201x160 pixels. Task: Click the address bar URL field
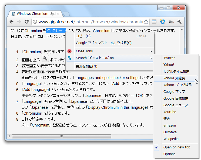pos(91,22)
